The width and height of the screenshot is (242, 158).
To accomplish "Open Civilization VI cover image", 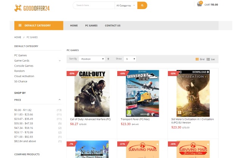I will coord(193,93).
